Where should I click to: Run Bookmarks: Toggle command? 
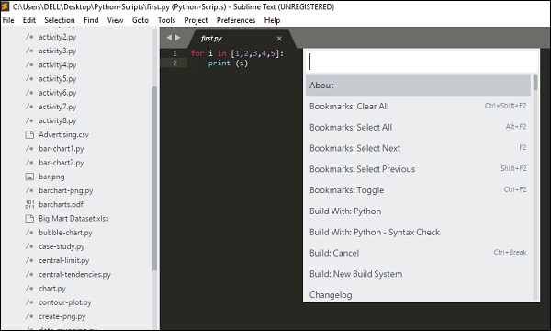418,190
